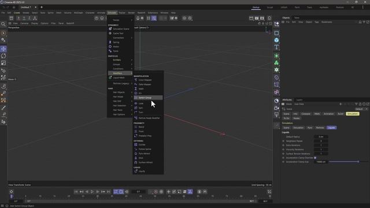
Task: Add a Camera object from the right palette
Action: click(276, 108)
